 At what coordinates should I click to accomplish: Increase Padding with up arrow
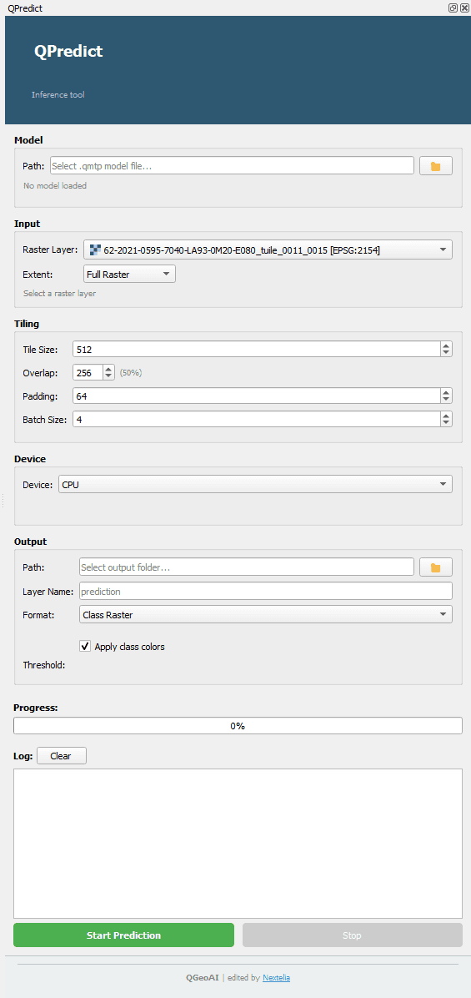446,392
